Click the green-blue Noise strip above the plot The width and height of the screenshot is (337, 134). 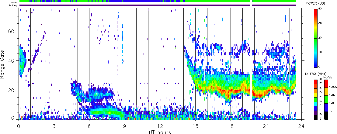point(158,1)
